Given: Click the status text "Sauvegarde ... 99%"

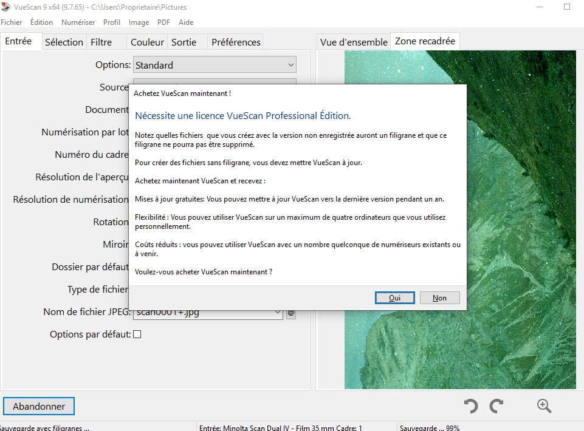Looking at the screenshot, I should [430, 428].
